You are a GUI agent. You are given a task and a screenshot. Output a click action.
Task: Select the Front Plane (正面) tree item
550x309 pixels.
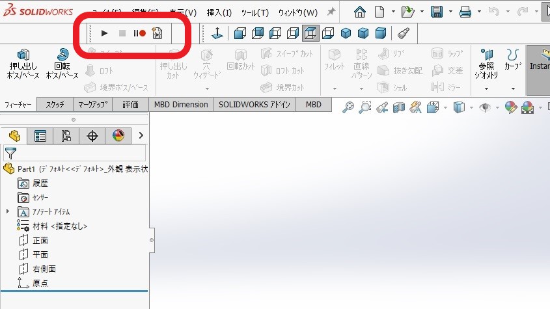[40, 240]
